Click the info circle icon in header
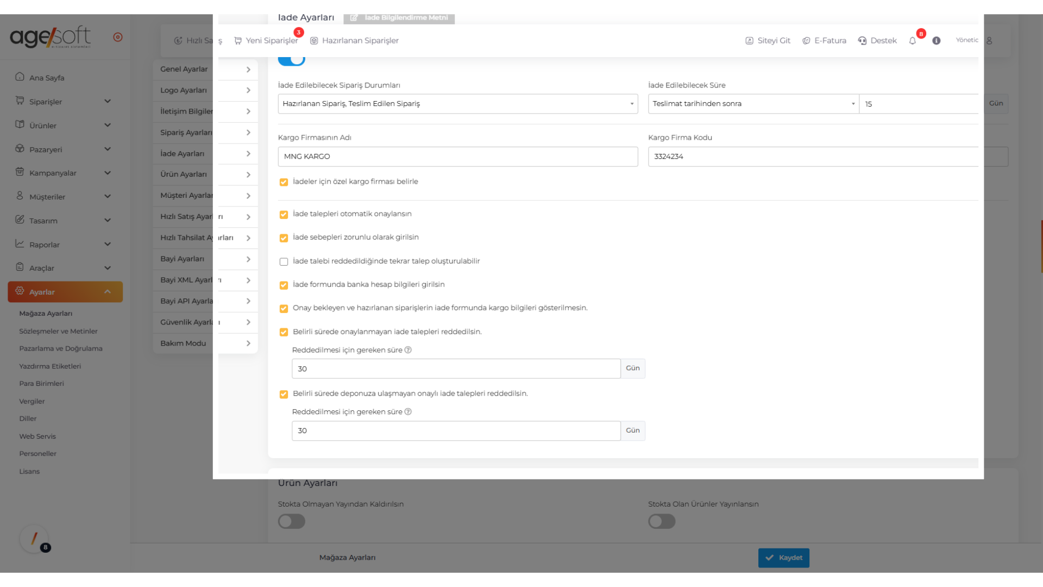The width and height of the screenshot is (1043, 587). 937,41
